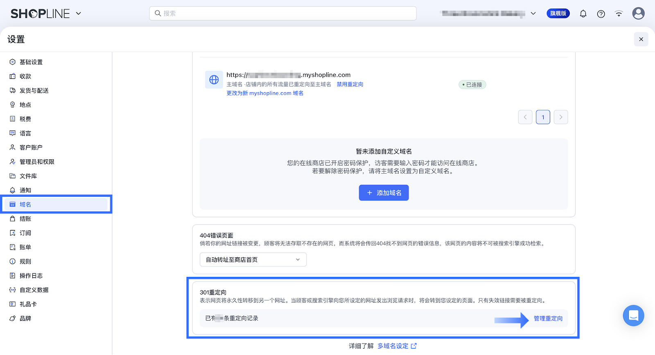Click the 账单 billing icon
The width and height of the screenshot is (655, 355).
[x=13, y=247]
